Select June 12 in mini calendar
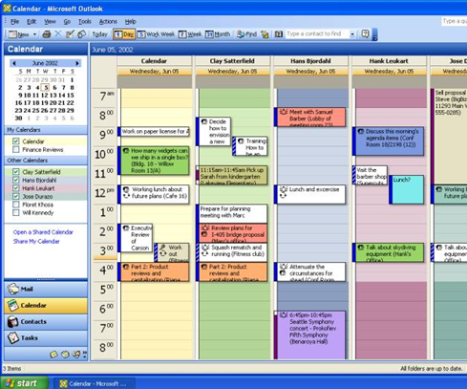The height and width of the screenshot is (389, 467). [x=45, y=95]
